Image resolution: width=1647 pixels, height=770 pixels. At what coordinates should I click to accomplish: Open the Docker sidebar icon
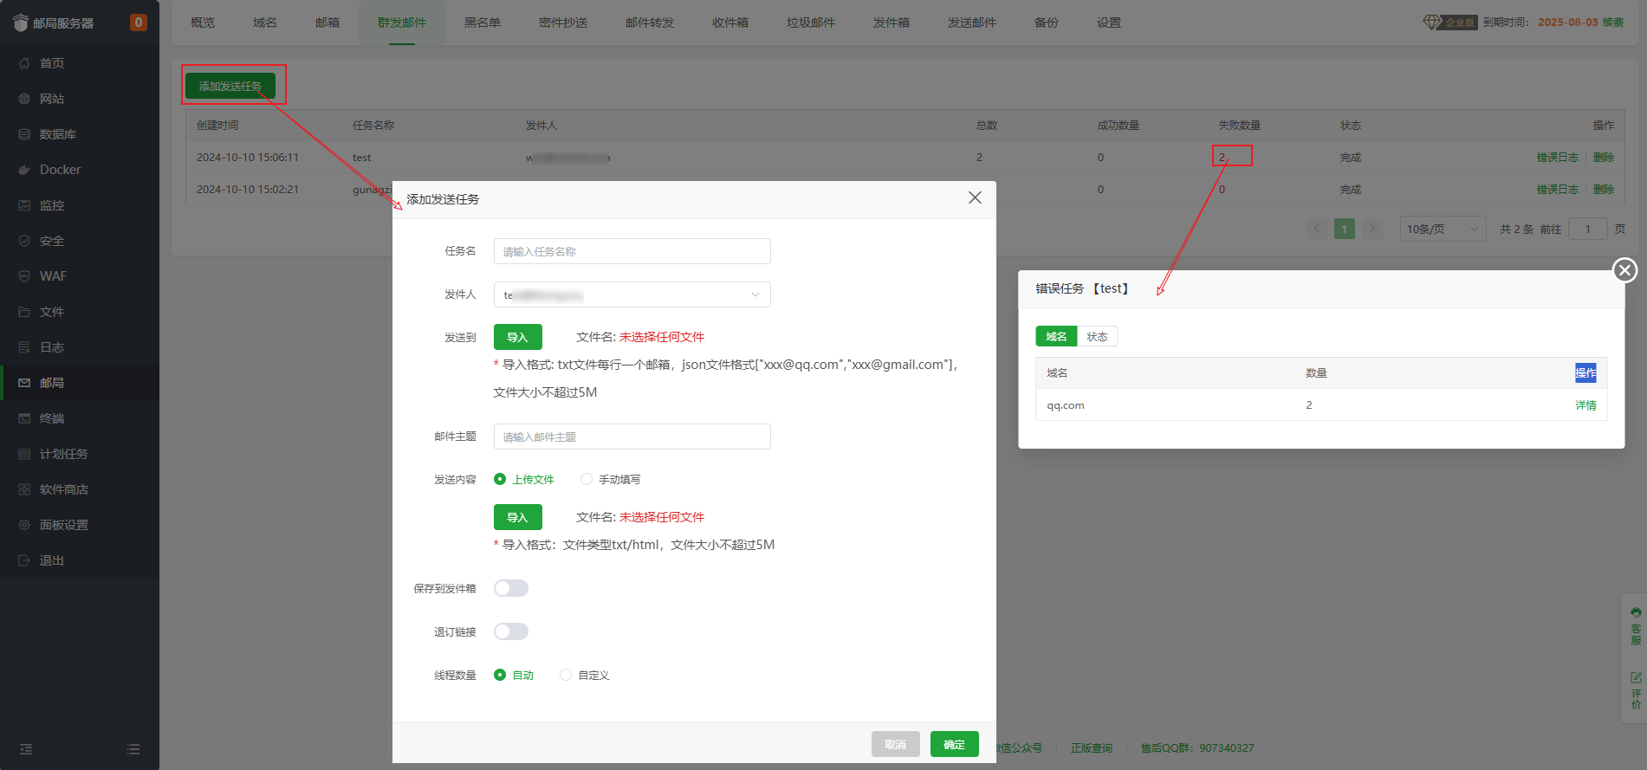[24, 170]
